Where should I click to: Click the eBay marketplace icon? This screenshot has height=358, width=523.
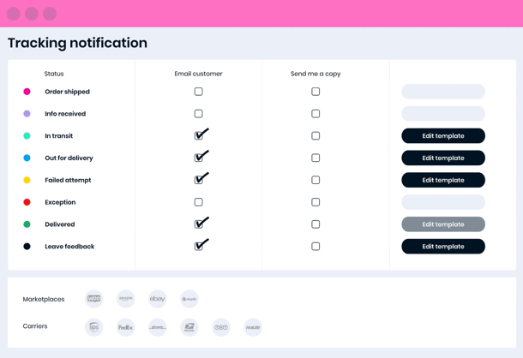tap(158, 299)
